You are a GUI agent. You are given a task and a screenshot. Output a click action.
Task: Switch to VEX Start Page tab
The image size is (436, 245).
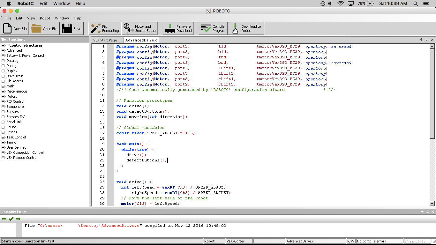pyautogui.click(x=105, y=40)
